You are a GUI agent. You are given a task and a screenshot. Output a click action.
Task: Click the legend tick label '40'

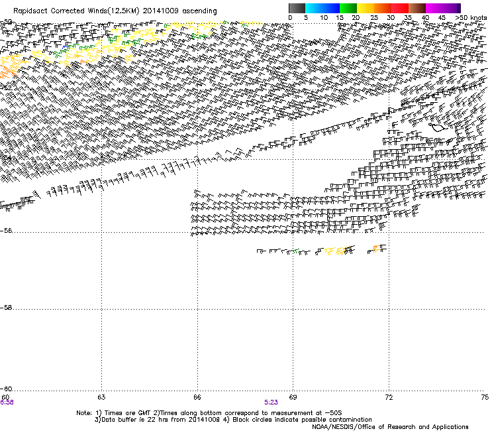[425, 18]
